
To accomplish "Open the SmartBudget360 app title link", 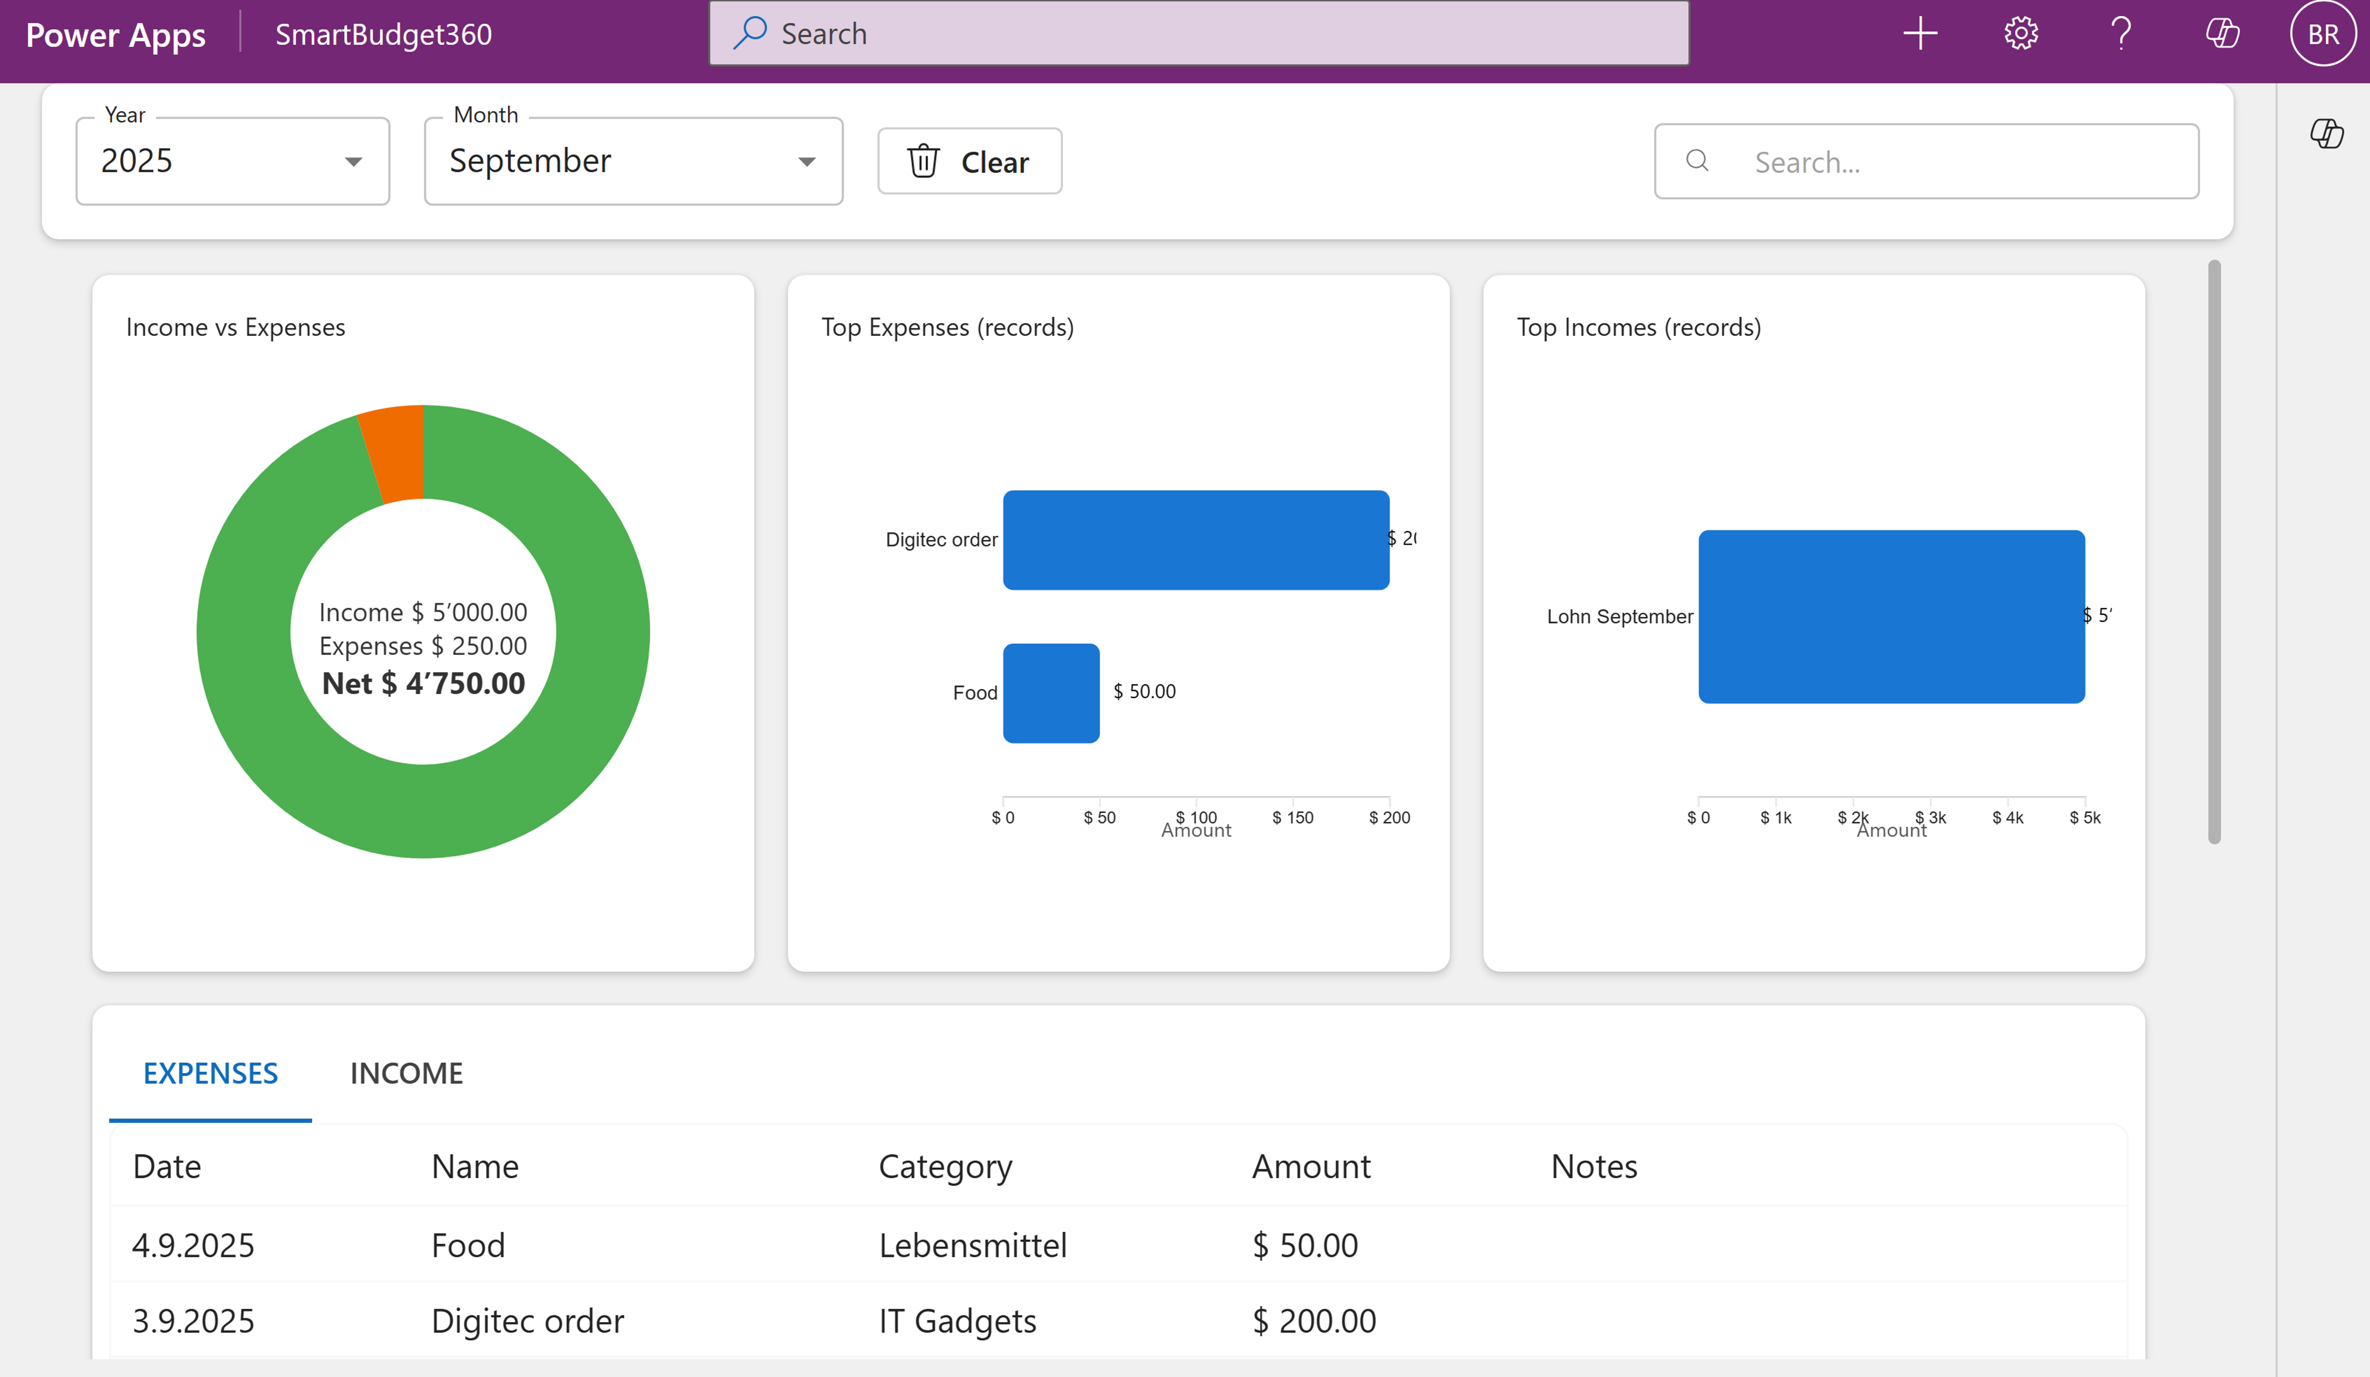I will [x=383, y=35].
